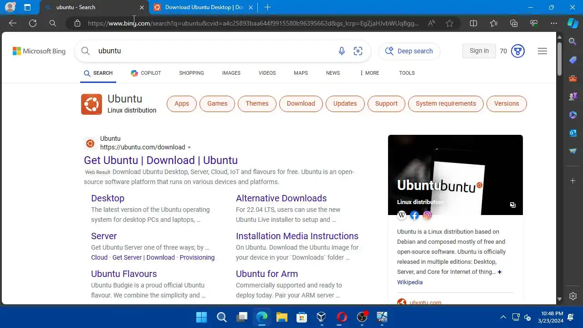Open Ubuntu Facebook icon in panel

pyautogui.click(x=414, y=215)
